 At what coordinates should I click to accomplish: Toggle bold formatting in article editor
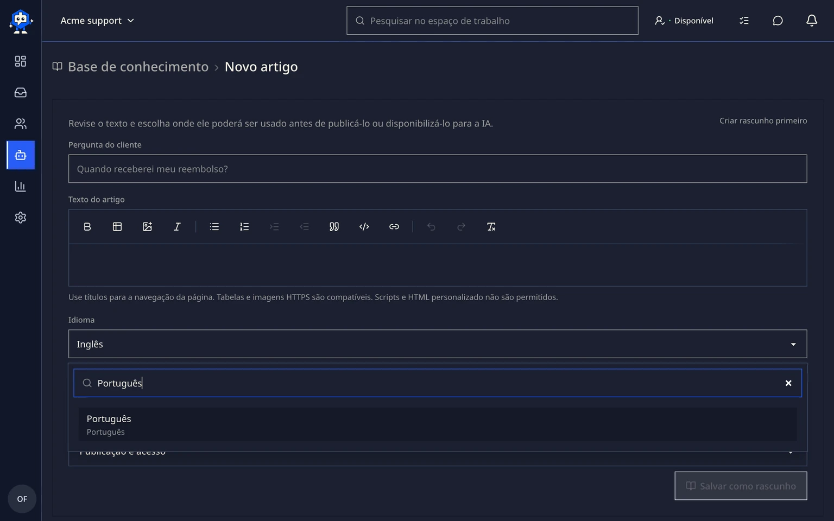pos(87,227)
